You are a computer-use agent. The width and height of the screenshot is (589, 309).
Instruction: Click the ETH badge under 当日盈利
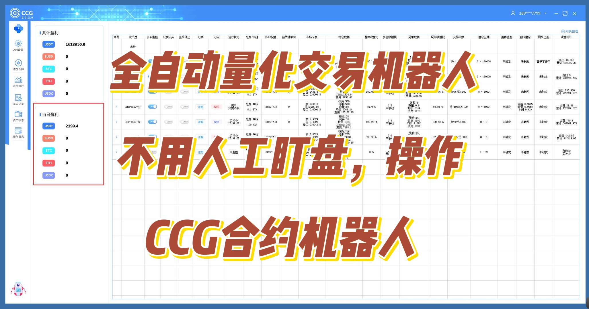[x=48, y=163]
